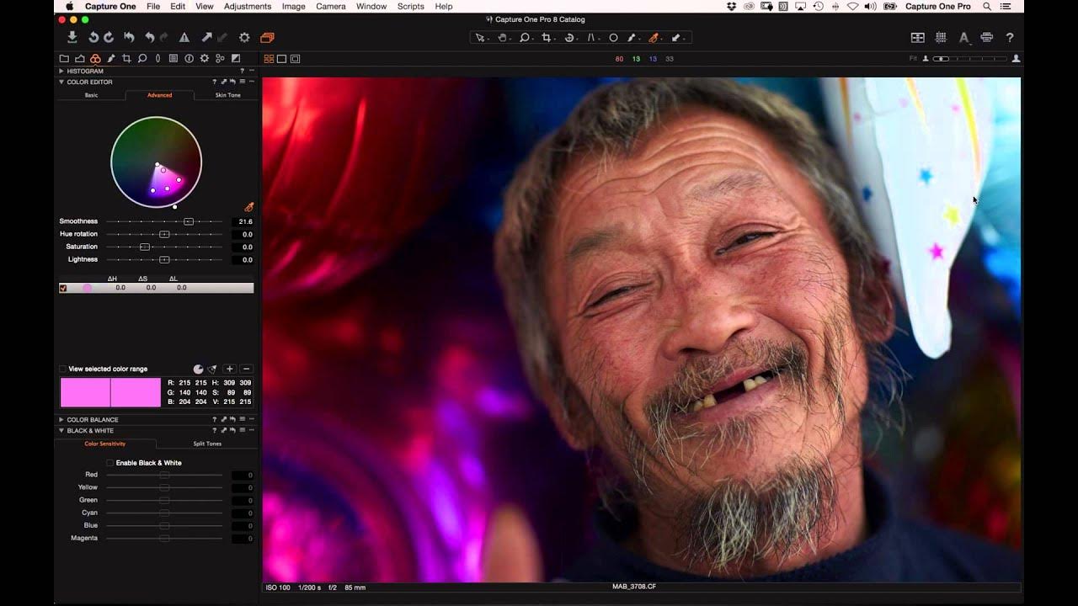Click the Smoothness slider handle
Screen dimensions: 1078x606
click(189, 221)
